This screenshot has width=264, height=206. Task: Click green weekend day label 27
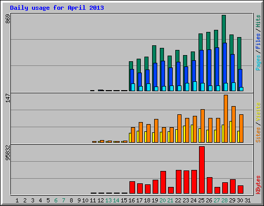(217, 200)
